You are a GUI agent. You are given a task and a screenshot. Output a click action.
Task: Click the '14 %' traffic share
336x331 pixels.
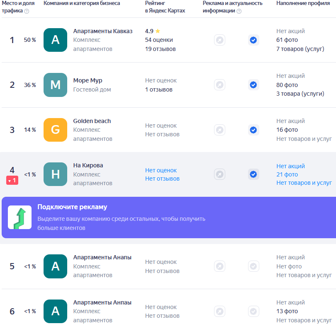pos(30,130)
